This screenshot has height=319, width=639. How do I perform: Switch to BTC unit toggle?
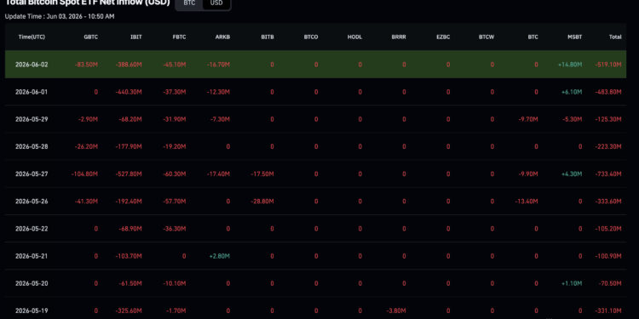(189, 3)
